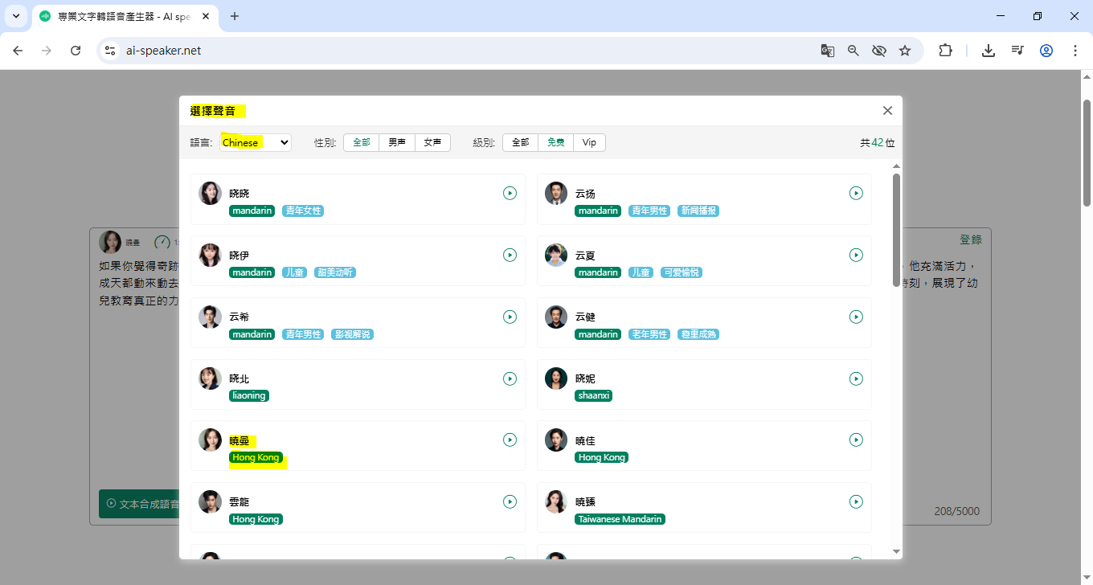Open the Chrome three-dot menu
The height and width of the screenshot is (585, 1093).
pyautogui.click(x=1075, y=51)
